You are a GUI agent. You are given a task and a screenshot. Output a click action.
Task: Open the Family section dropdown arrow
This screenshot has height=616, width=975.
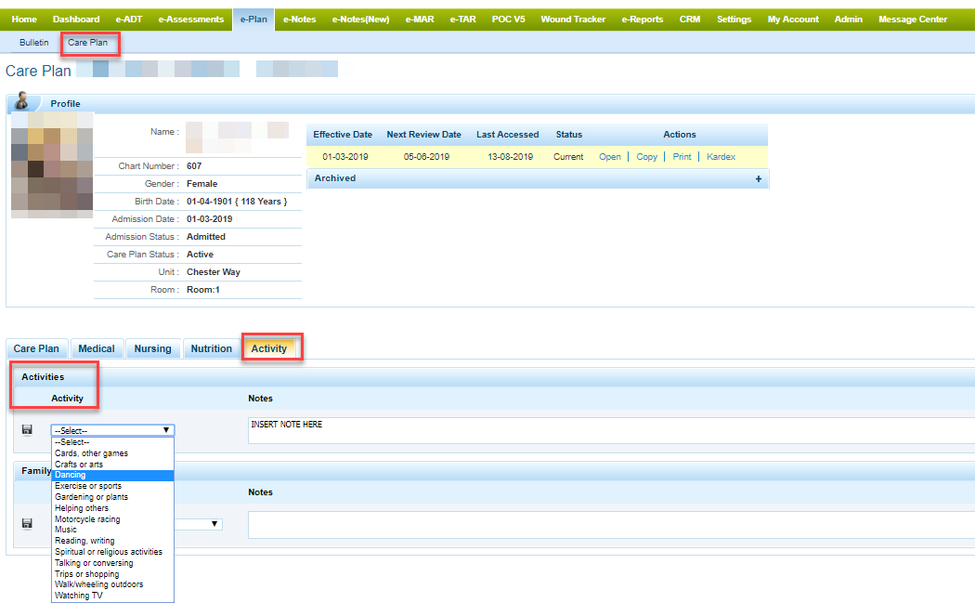[x=215, y=524]
